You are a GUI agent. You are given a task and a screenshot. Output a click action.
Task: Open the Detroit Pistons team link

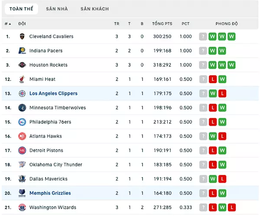point(46,150)
